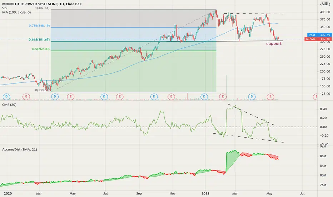
Task: Click the earnings E marker above May 2020
Action: (70, 97)
